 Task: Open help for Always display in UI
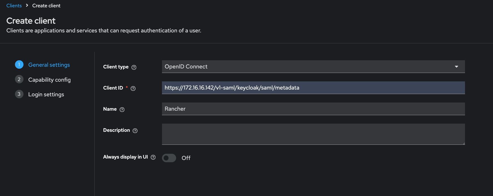[153, 157]
